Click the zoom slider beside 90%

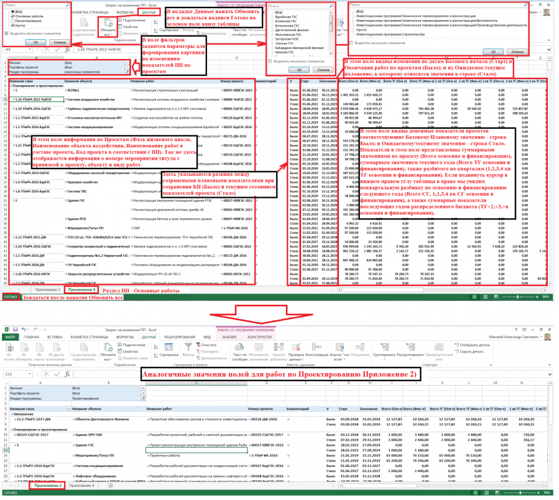pyautogui.click(x=520, y=493)
